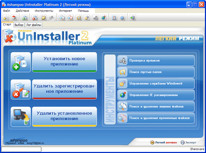This screenshot has width=206, height=153.
Task: Click the ashampoo logo at bottom left
Action: click(x=19, y=140)
